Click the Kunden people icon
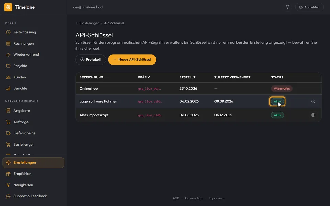The image size is (330, 206). [x=8, y=77]
